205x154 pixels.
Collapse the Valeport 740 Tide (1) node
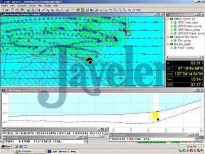click(168, 37)
